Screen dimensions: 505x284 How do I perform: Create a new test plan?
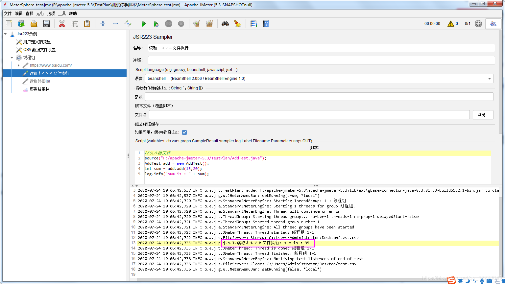pyautogui.click(x=9, y=23)
